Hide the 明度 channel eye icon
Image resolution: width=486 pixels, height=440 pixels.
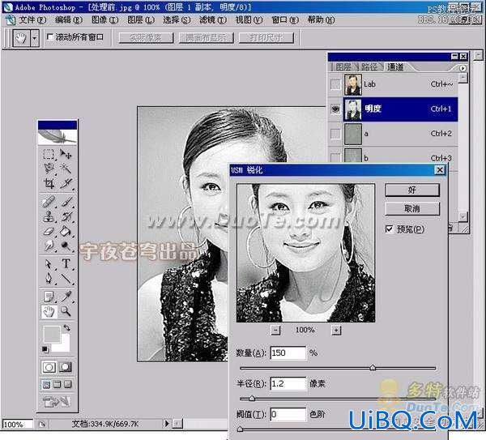(335, 109)
